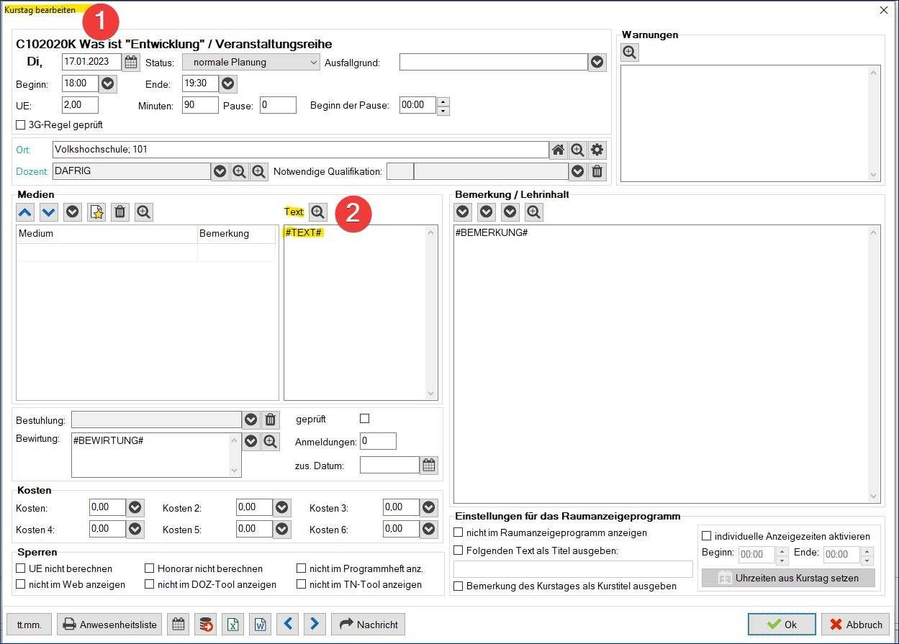
Task: Open the Bewirtung dropdown arrow
Action: 250,442
